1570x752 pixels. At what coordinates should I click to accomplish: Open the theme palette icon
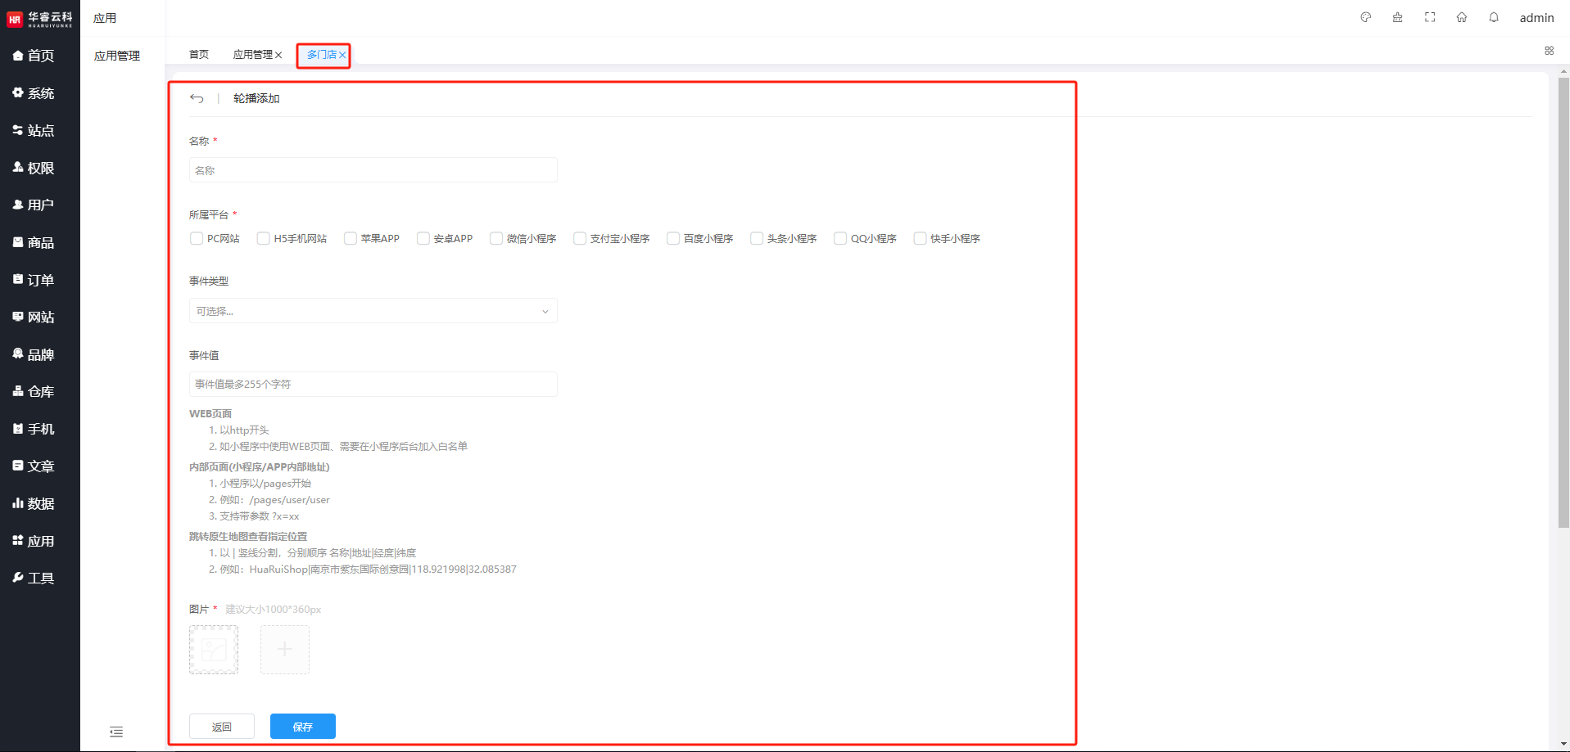pyautogui.click(x=1365, y=17)
